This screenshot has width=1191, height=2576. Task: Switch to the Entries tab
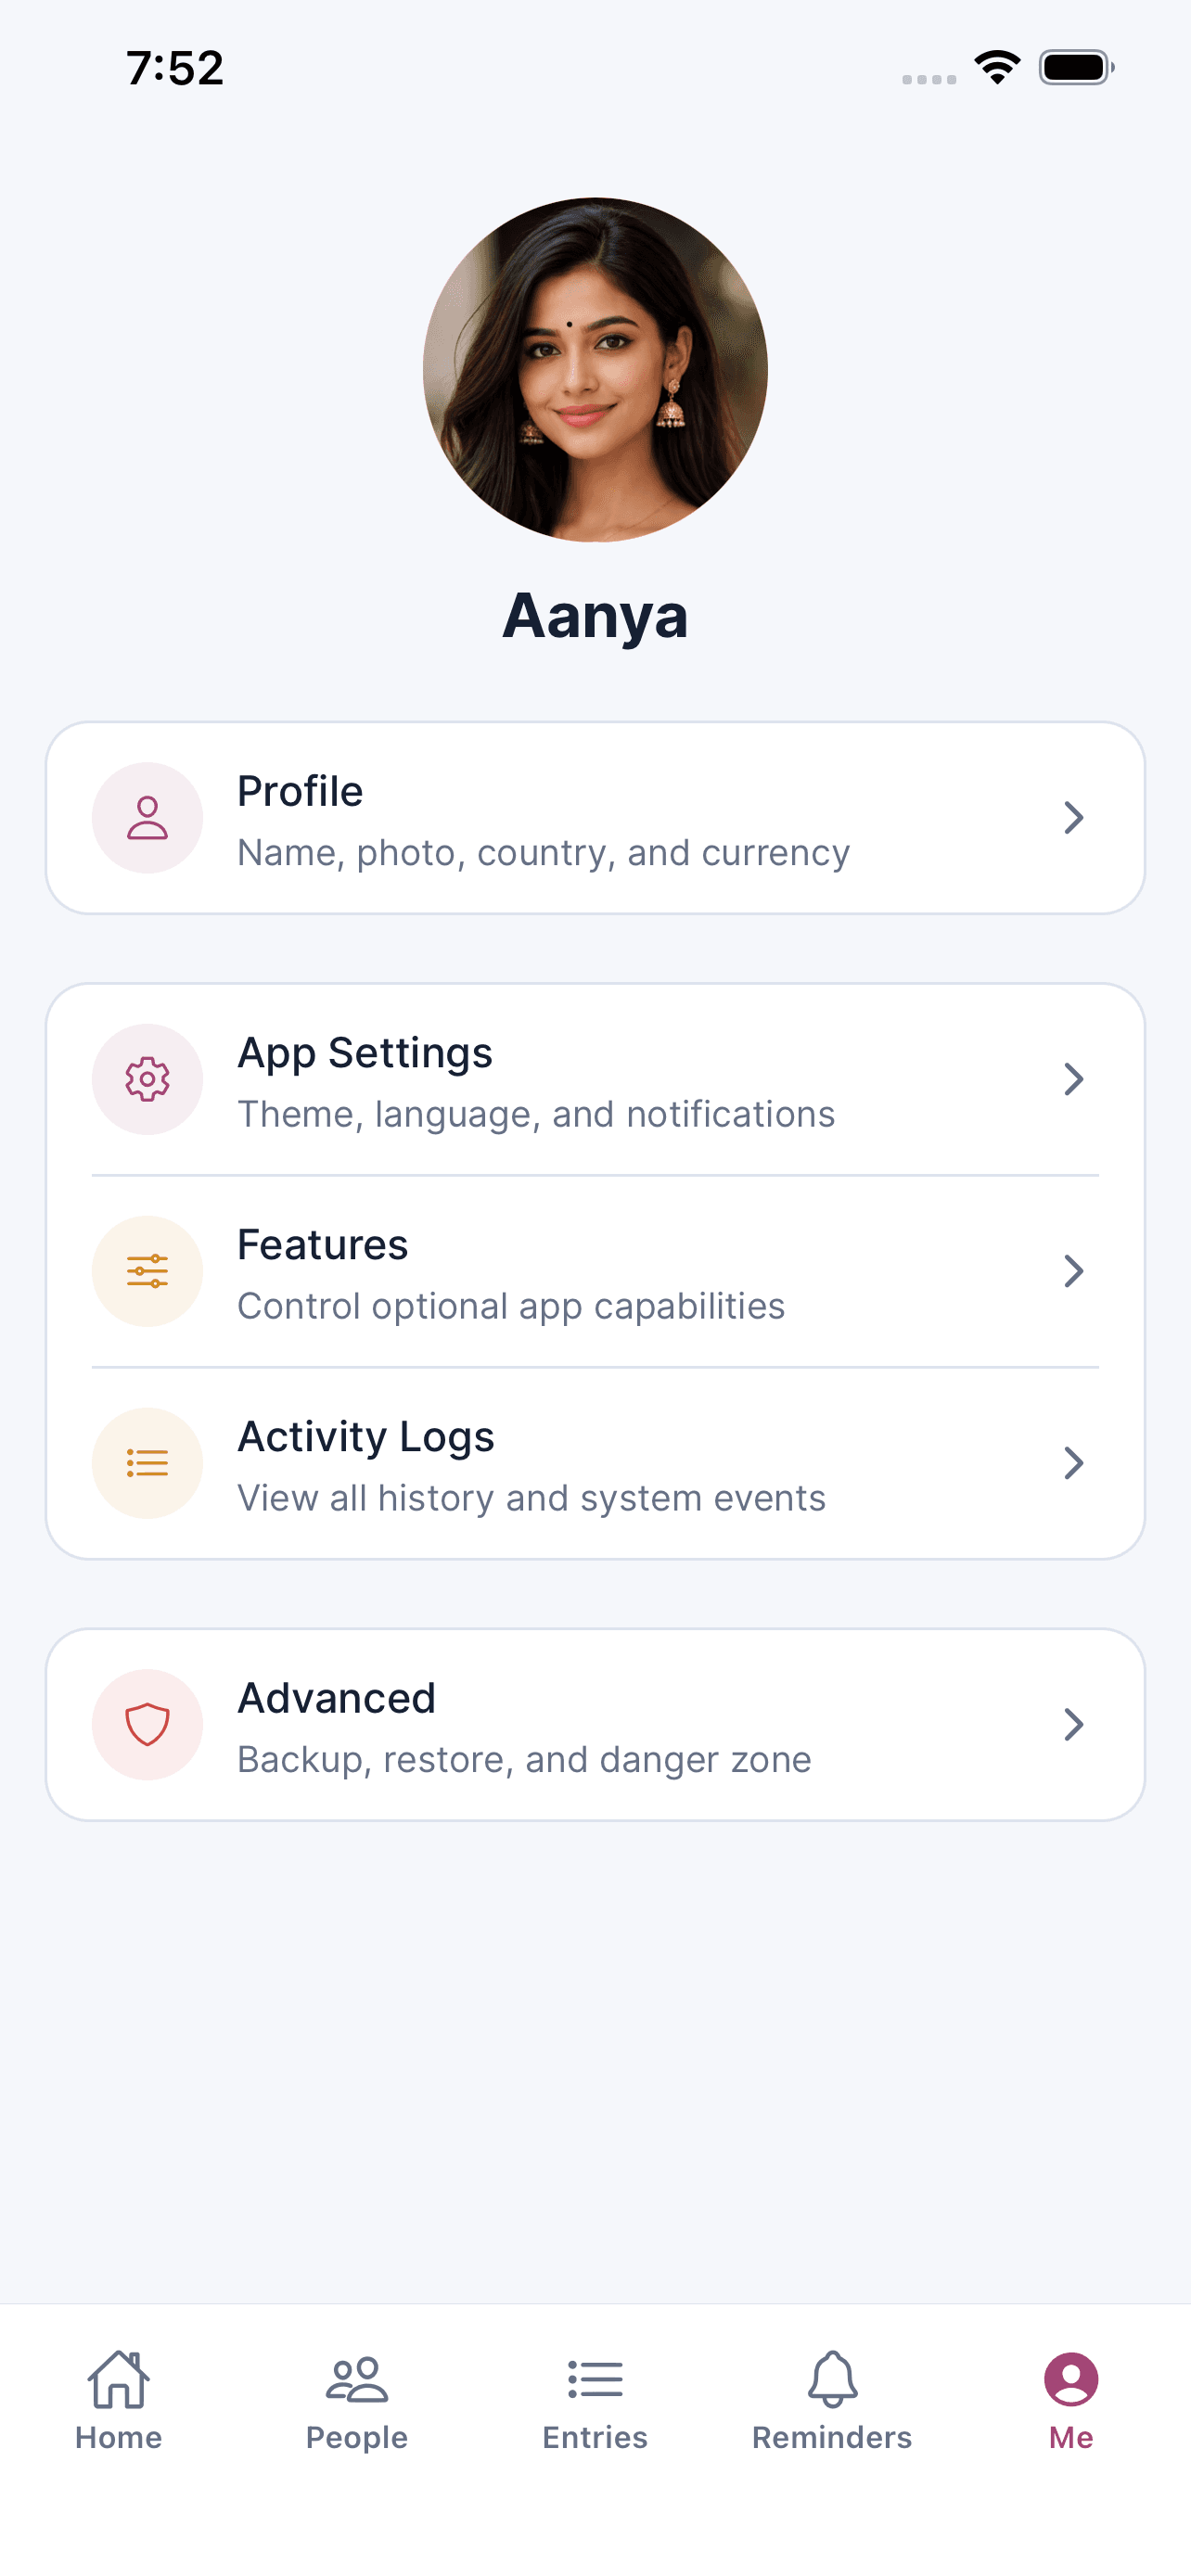[595, 2400]
